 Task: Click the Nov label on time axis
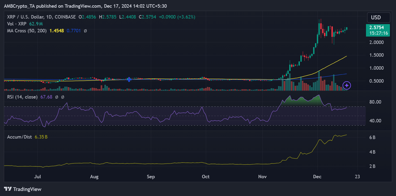coord(262,176)
